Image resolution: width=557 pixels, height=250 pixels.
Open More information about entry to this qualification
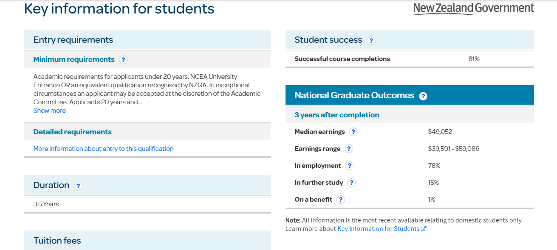[104, 149]
